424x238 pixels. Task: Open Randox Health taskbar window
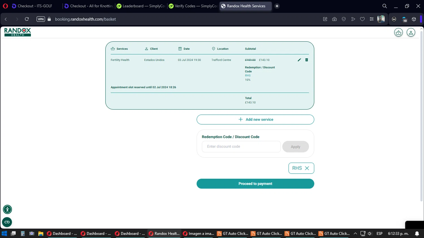pos(164,233)
